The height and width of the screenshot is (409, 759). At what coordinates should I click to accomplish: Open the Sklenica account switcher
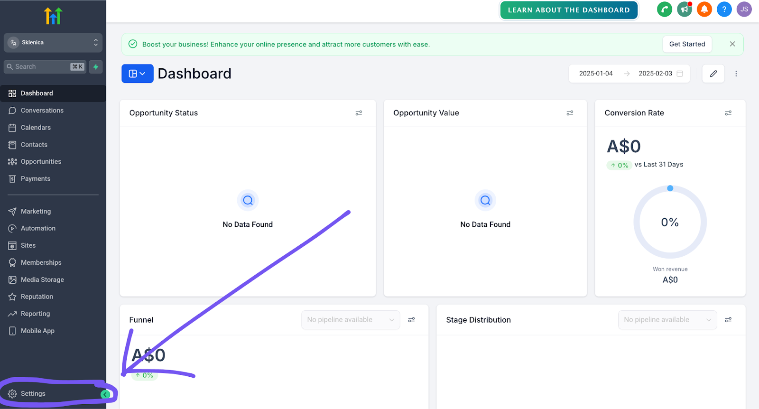pos(53,43)
